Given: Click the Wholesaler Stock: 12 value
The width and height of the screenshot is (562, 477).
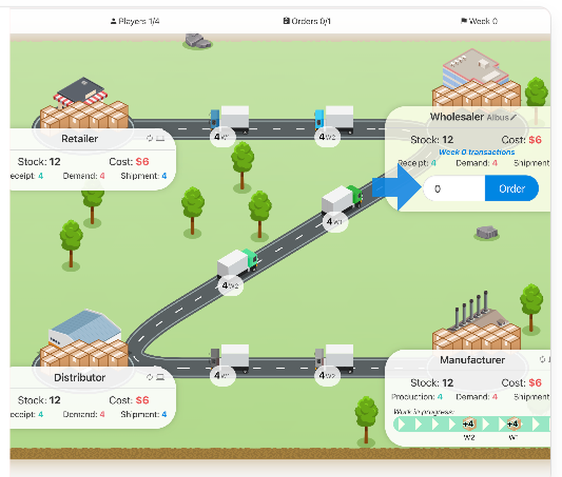Looking at the screenshot, I should pyautogui.click(x=432, y=139).
